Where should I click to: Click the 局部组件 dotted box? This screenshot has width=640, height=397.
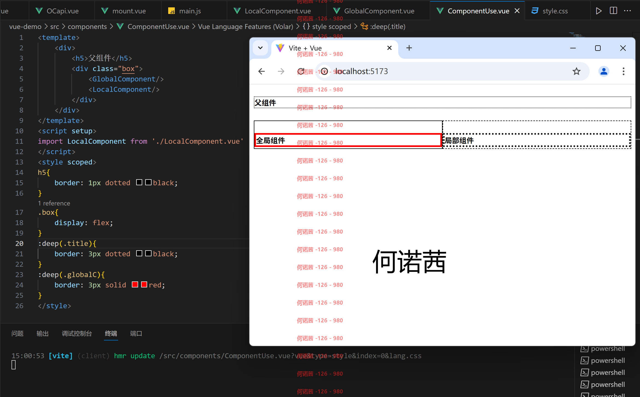[x=537, y=140]
